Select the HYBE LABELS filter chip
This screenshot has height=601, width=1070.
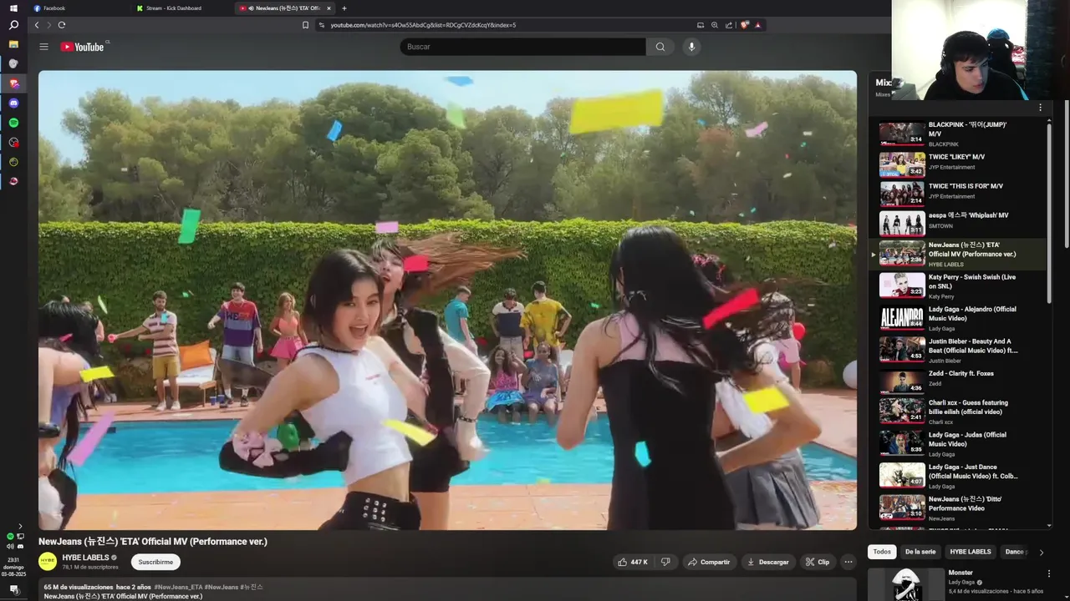971,552
